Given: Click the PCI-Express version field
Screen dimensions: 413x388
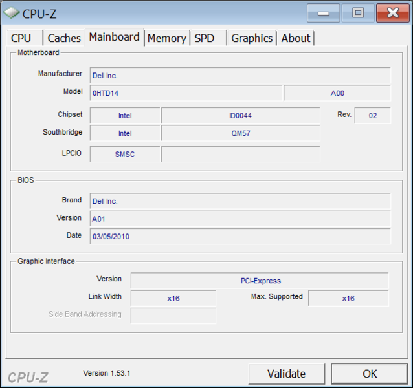Looking at the screenshot, I should click(x=260, y=281).
